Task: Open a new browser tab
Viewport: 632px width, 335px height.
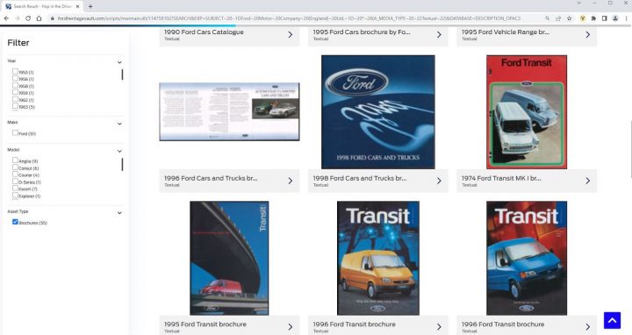Action: pos(90,6)
